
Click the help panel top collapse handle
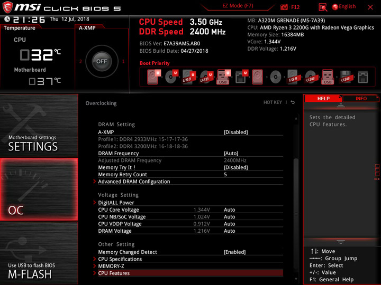pos(341,106)
